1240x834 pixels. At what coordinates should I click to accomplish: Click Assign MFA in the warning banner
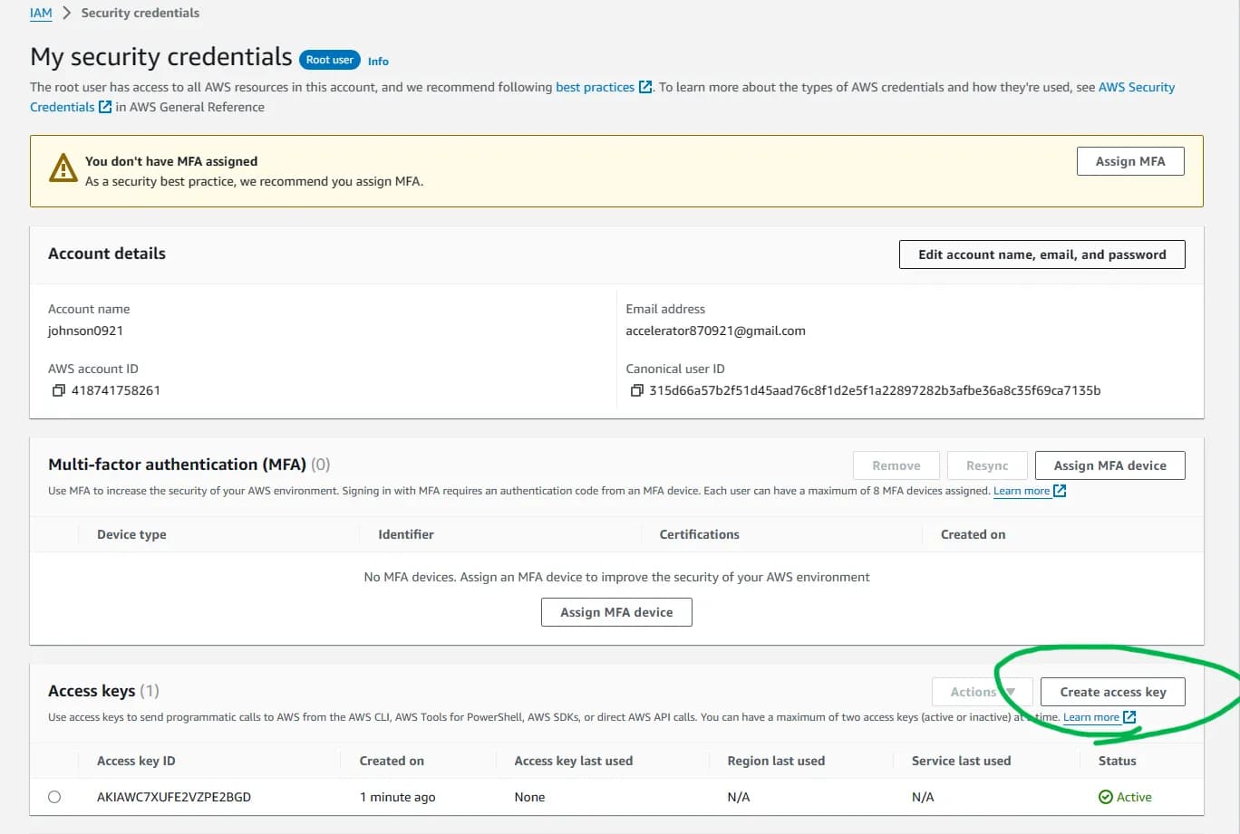point(1129,160)
